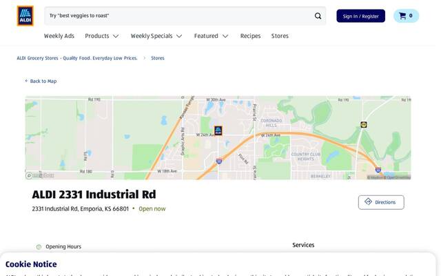Click into the search input field
Screen dimensions: 441x276
(180, 16)
